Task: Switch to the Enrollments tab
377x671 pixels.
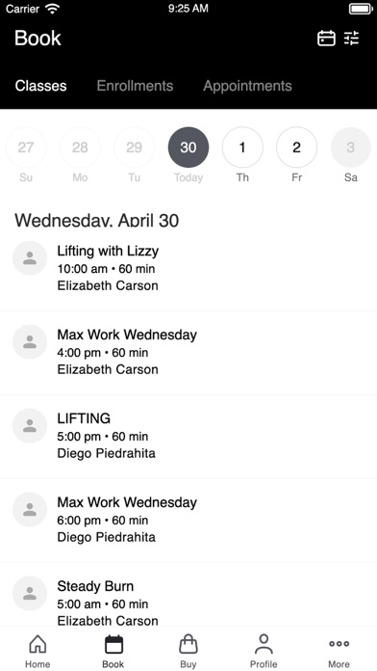Action: 135,86
